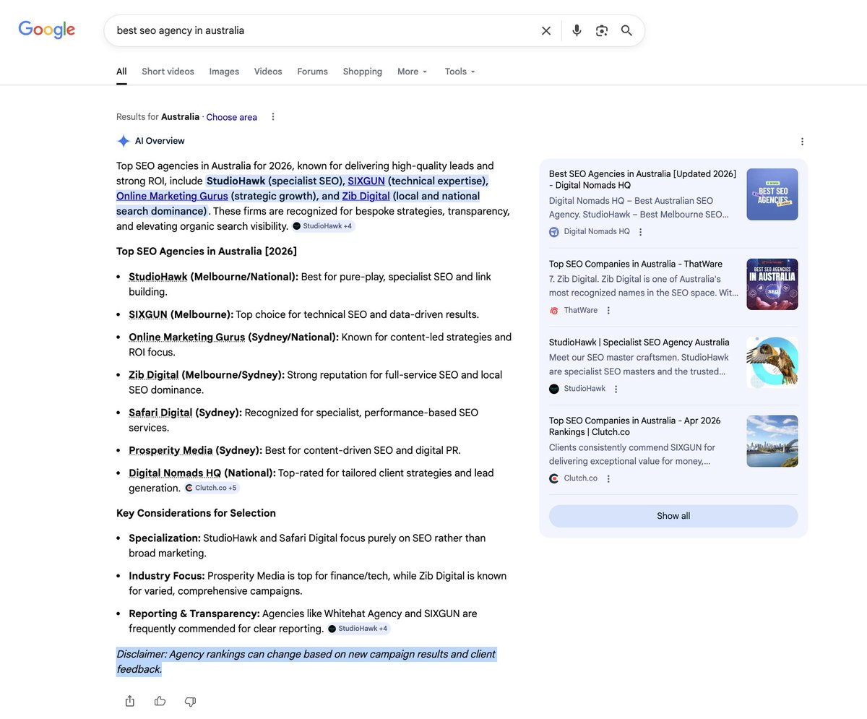Image resolution: width=867 pixels, height=719 pixels.
Task: Open the Digital Nomads HQ favicon source
Action: point(553,232)
